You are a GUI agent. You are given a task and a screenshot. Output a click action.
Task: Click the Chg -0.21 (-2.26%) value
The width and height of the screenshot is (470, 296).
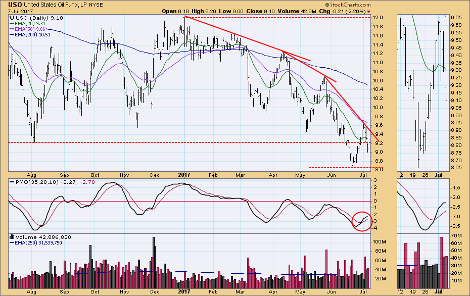342,12
